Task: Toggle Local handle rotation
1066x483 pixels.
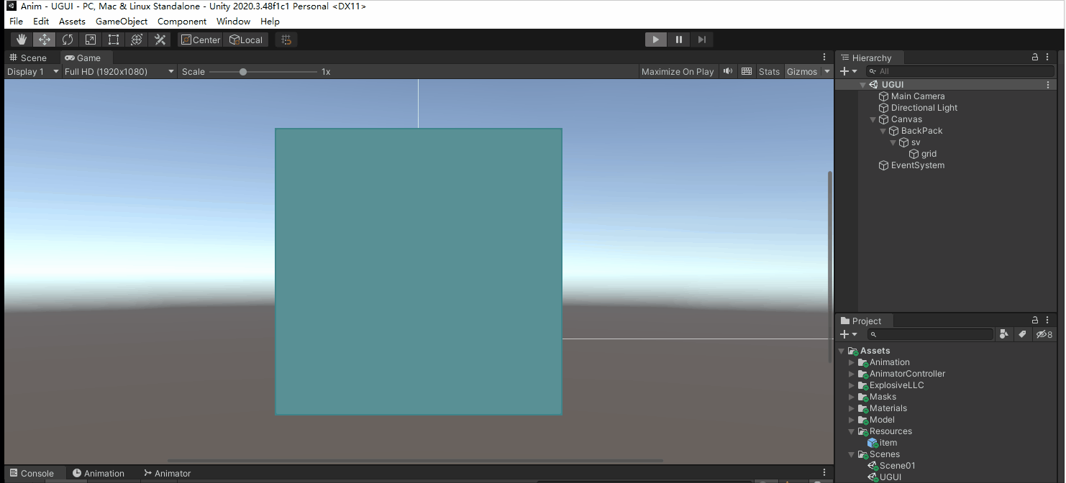Action: pyautogui.click(x=246, y=40)
